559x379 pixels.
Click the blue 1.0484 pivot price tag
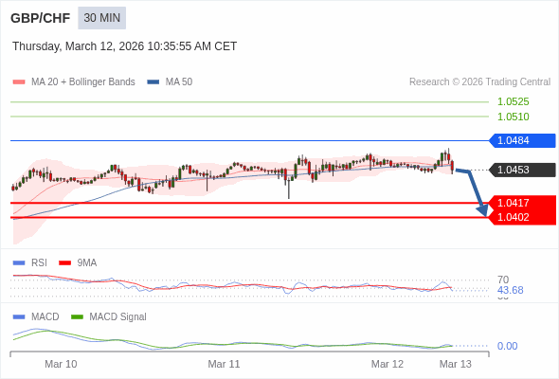point(522,140)
